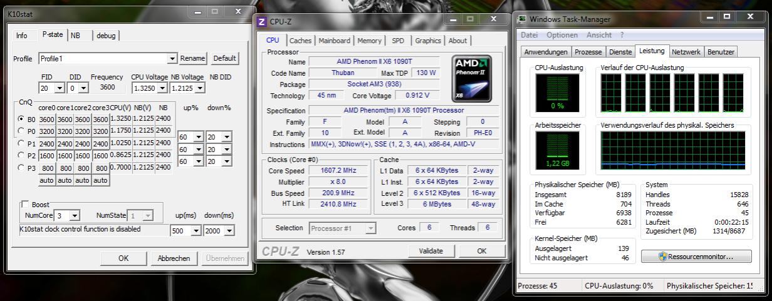Click OK in the CPU-Z window
Image resolution: width=772 pixels, height=301 pixels.
coord(481,251)
